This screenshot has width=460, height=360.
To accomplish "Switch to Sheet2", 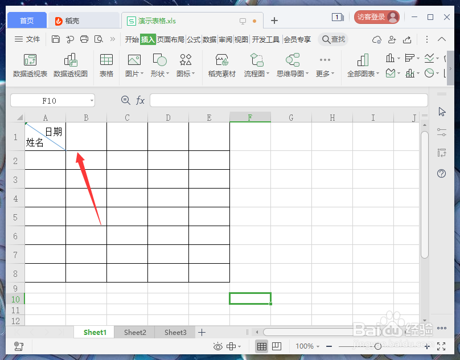I will pyautogui.click(x=134, y=332).
